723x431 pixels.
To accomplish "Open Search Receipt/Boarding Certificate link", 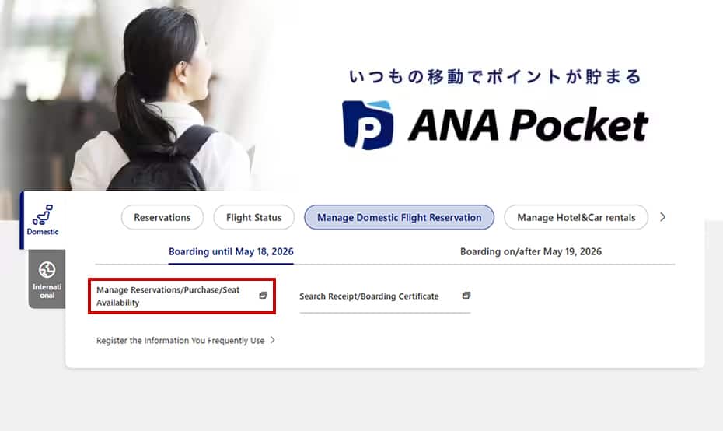I will 369,296.
